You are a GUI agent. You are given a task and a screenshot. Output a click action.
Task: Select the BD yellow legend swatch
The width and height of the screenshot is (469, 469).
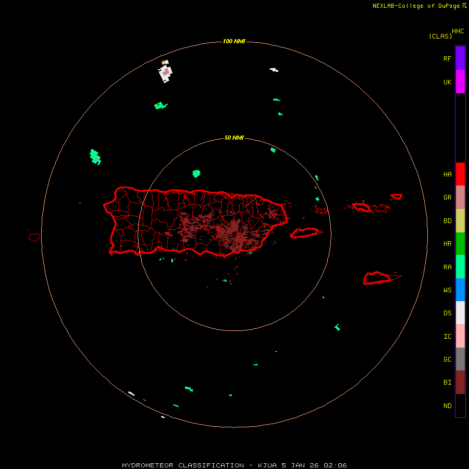point(460,221)
